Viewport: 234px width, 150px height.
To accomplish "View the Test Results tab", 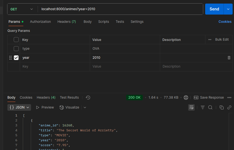I will [69, 98].
